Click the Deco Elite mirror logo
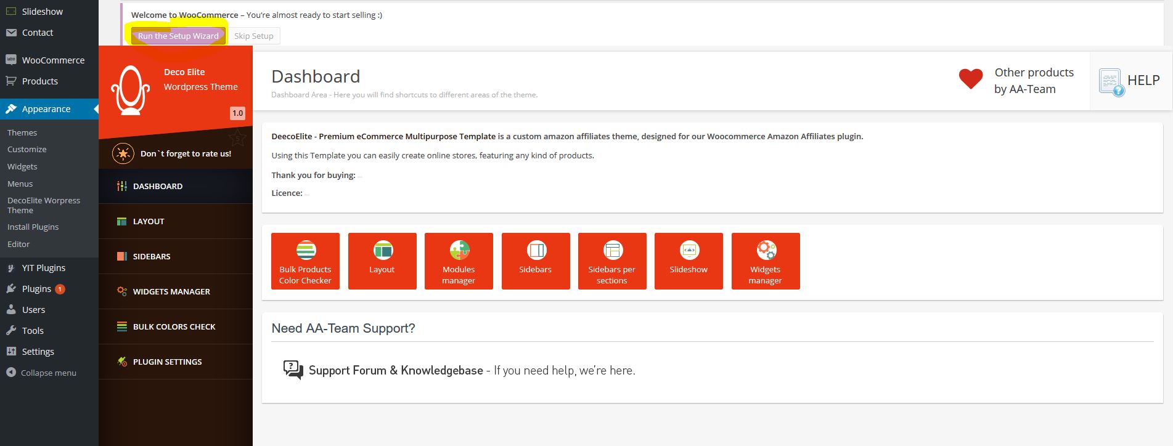The height and width of the screenshot is (446, 1173). [x=130, y=91]
